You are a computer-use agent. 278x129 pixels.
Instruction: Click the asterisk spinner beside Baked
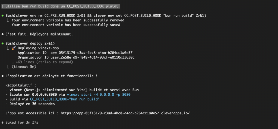pyautogui.click(x=3, y=122)
